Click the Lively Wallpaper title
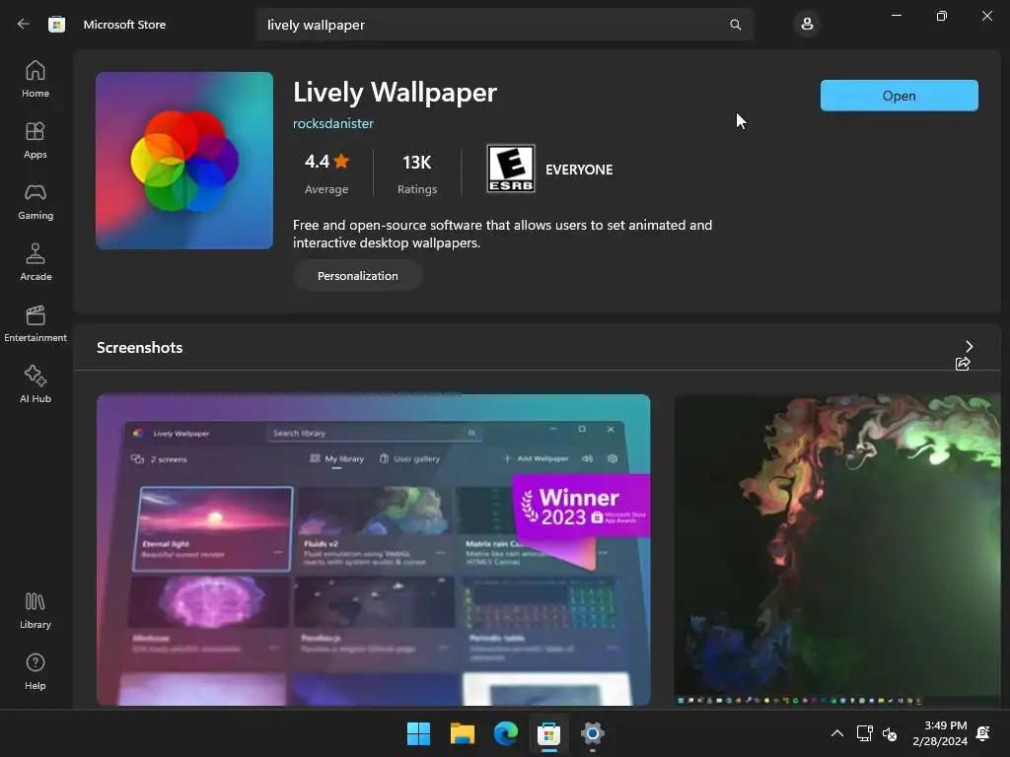This screenshot has height=757, width=1010. click(x=395, y=92)
